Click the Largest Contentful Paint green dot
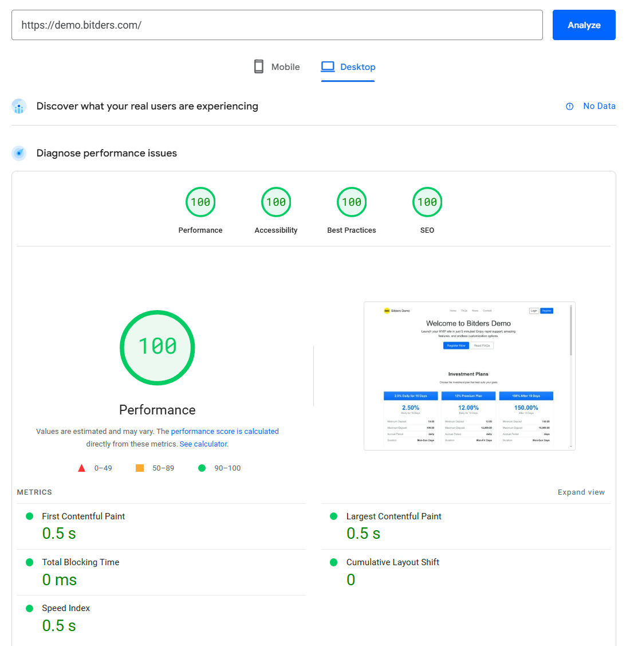 click(334, 516)
